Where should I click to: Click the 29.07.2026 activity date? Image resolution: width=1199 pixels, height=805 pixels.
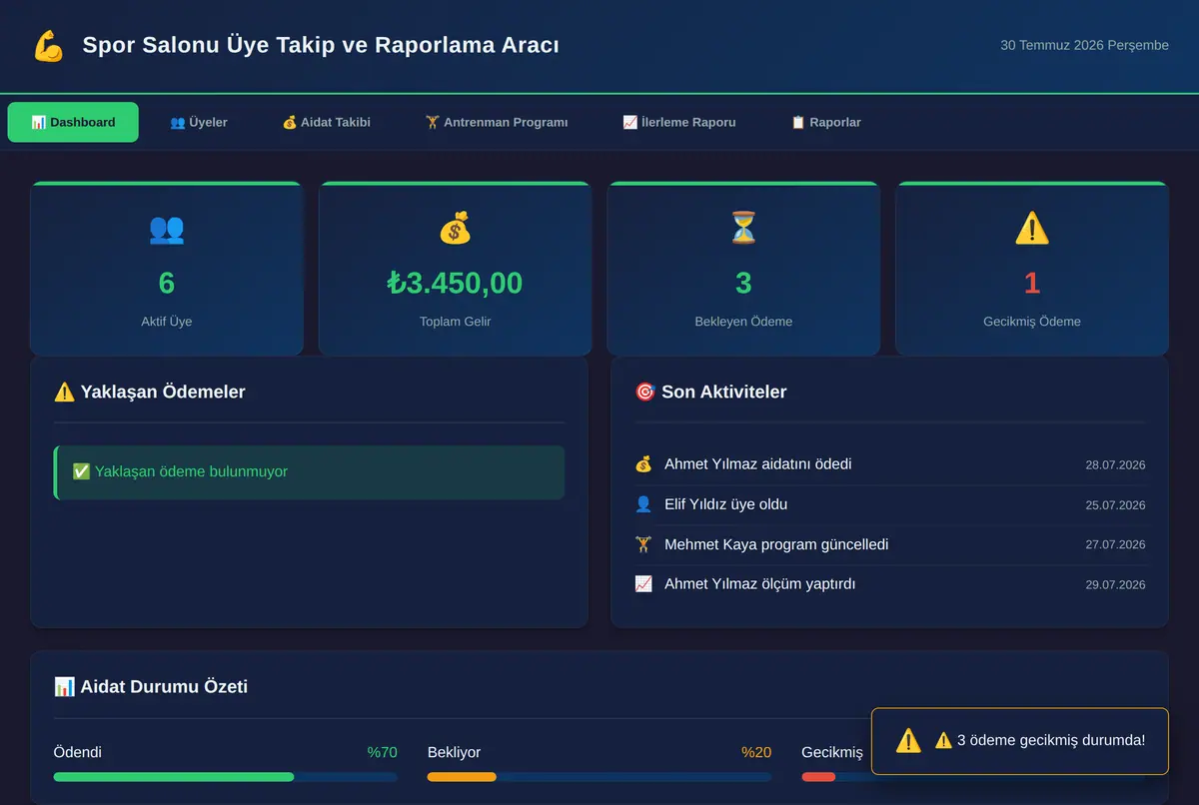1115,584
